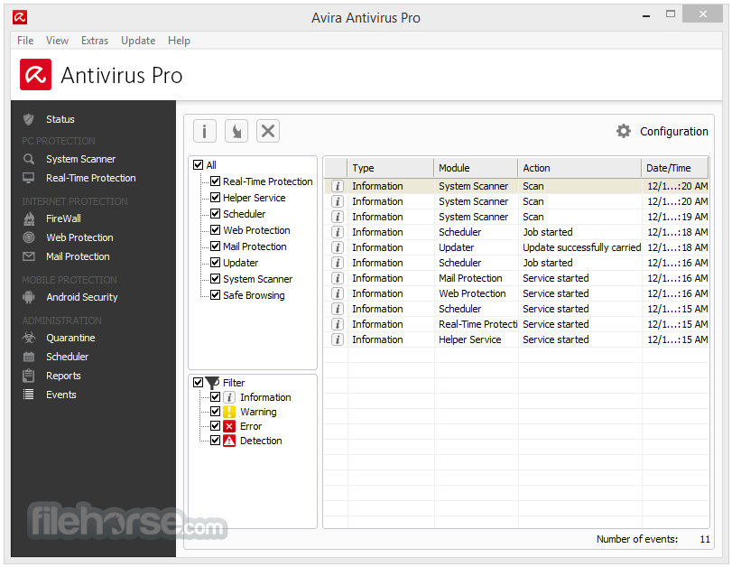Toggle the Updater checkbox
The height and width of the screenshot is (567, 732).
215,263
